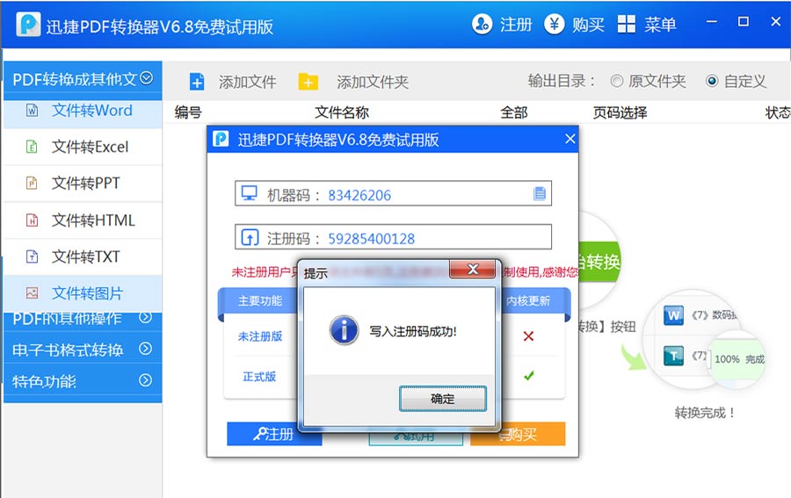Select the 文件转Excel sidebar item
The width and height of the screenshot is (791, 498).
click(x=90, y=147)
